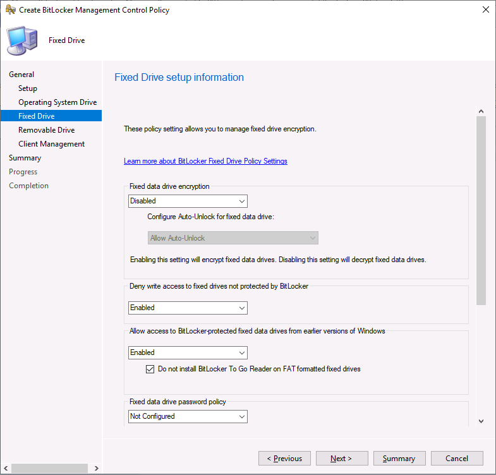This screenshot has width=496, height=475.
Task: Open the disabled Allow Auto-Unlock dropdown
Action: point(233,238)
